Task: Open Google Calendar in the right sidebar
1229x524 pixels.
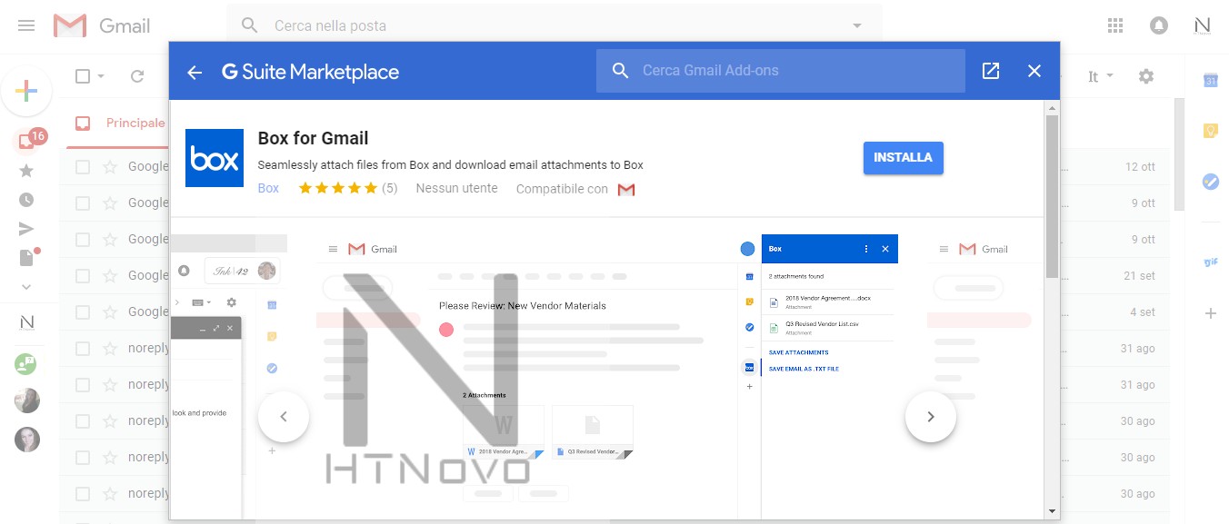Action: point(1209,80)
